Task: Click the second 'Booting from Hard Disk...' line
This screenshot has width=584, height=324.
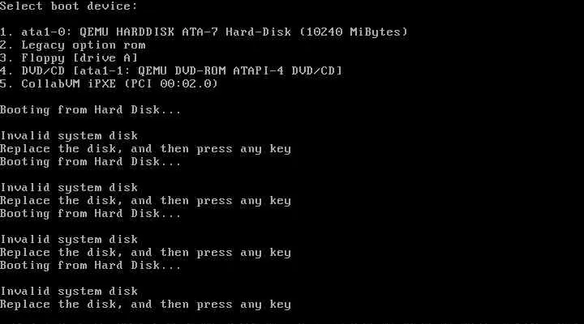Action: 91,162
